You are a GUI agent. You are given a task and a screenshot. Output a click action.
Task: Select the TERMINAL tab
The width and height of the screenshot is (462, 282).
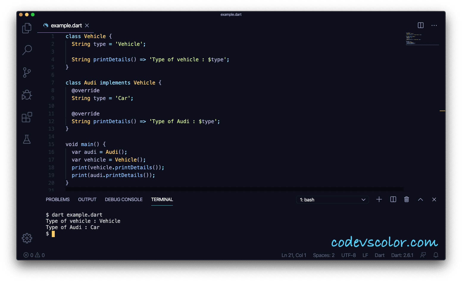pyautogui.click(x=162, y=199)
